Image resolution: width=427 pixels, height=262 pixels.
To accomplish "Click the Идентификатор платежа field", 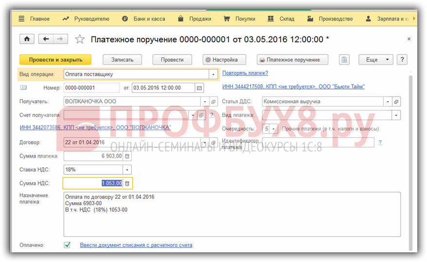I will point(318,142).
